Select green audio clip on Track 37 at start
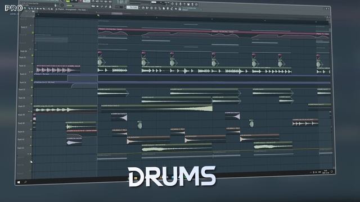The height and width of the screenshot is (202, 360). pyautogui.click(x=65, y=109)
